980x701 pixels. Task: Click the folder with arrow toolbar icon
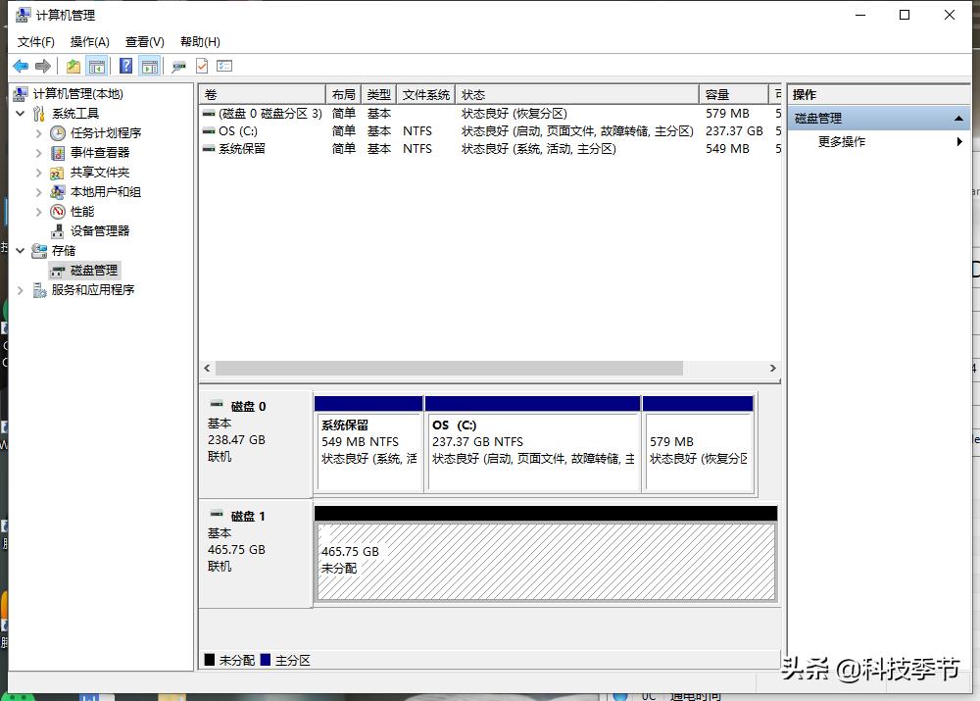coord(73,66)
